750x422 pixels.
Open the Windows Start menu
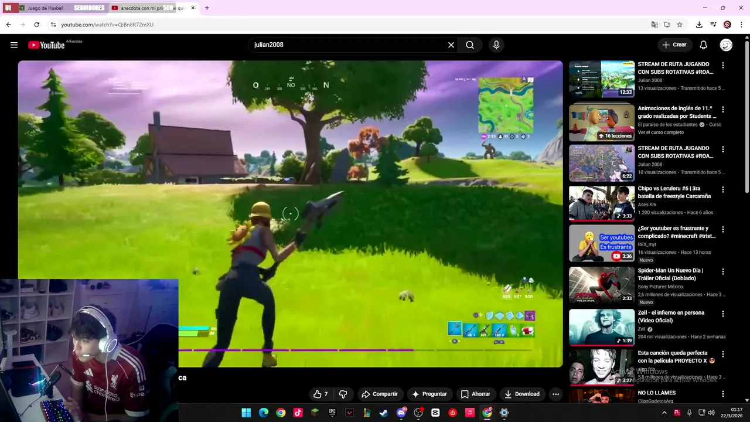[x=246, y=413]
